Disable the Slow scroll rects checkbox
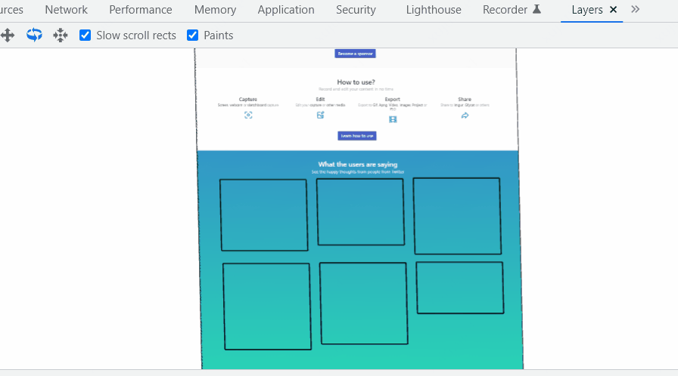The width and height of the screenshot is (678, 376). 86,35
